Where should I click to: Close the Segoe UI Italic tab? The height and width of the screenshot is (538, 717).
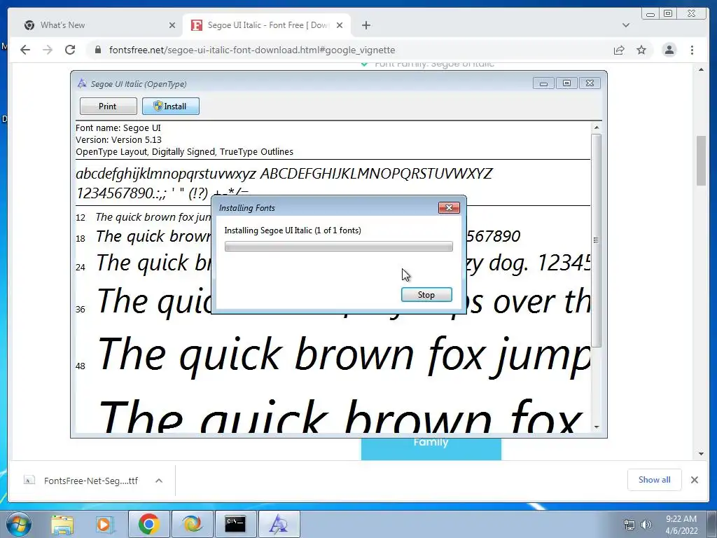(x=340, y=25)
